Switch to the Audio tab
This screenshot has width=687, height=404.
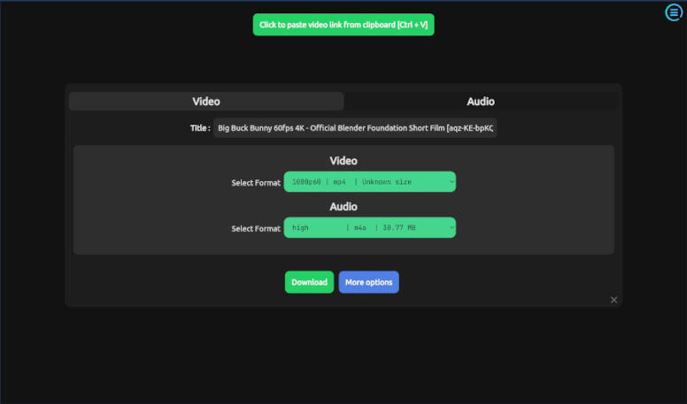click(481, 102)
